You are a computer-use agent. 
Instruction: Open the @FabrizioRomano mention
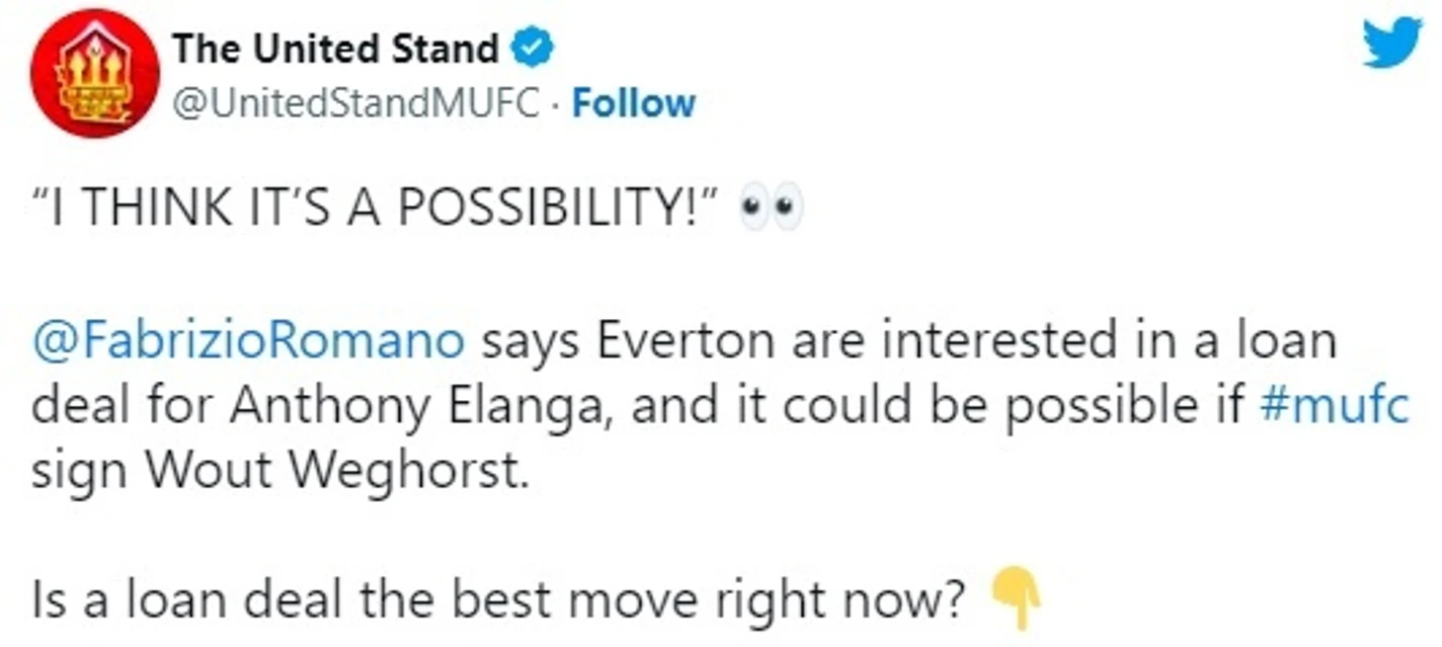[248, 341]
